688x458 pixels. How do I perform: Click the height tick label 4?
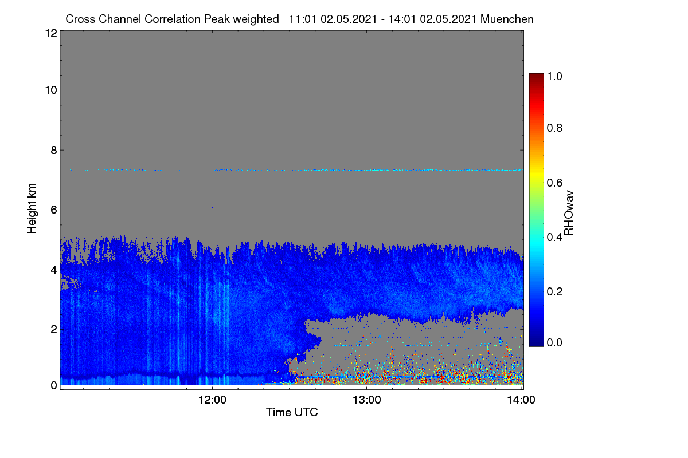[x=53, y=269]
